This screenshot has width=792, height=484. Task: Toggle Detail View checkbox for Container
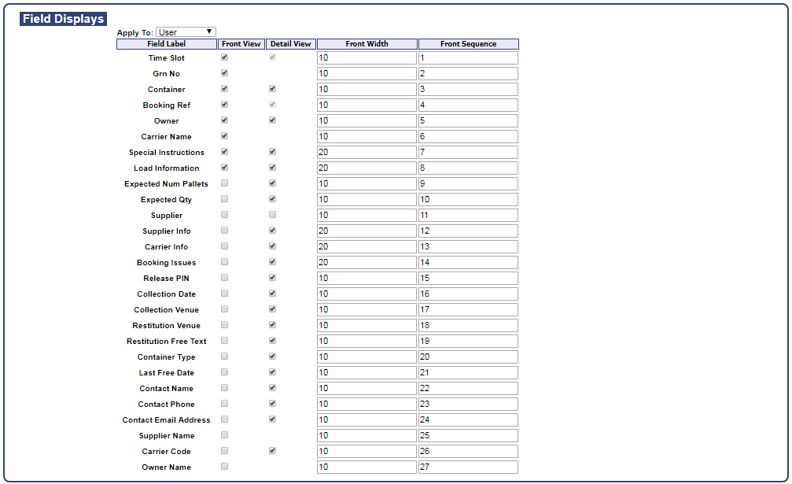tap(272, 88)
